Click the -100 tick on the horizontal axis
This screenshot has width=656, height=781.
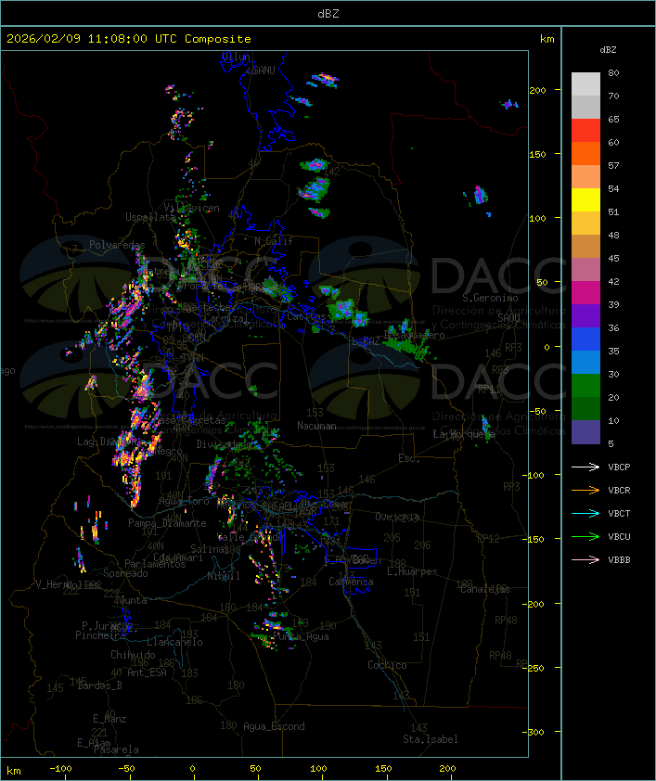tap(60, 769)
